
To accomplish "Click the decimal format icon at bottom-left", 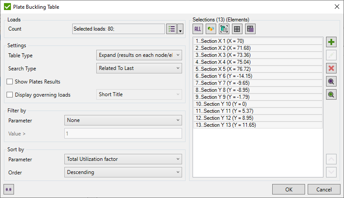I will [x=9, y=189].
